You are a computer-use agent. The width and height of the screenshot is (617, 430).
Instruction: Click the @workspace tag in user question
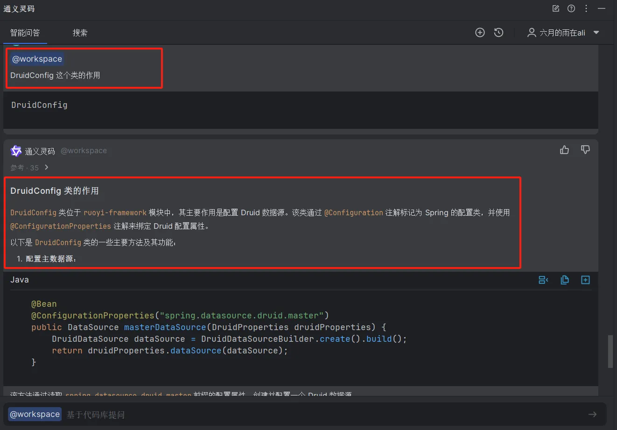pos(37,59)
